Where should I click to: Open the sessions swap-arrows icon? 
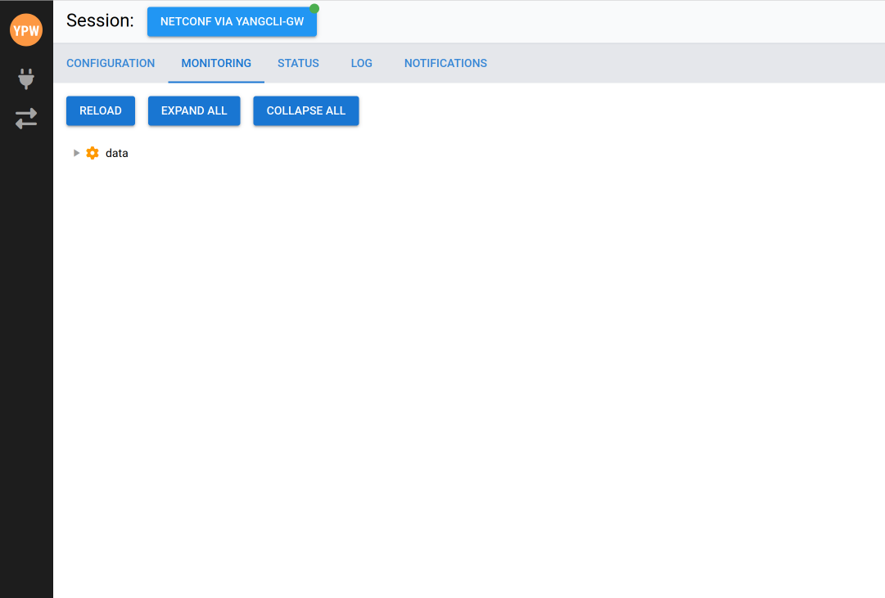point(26,119)
